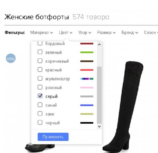
Task: Click the scroll down arrow in color list
Action: point(99,126)
